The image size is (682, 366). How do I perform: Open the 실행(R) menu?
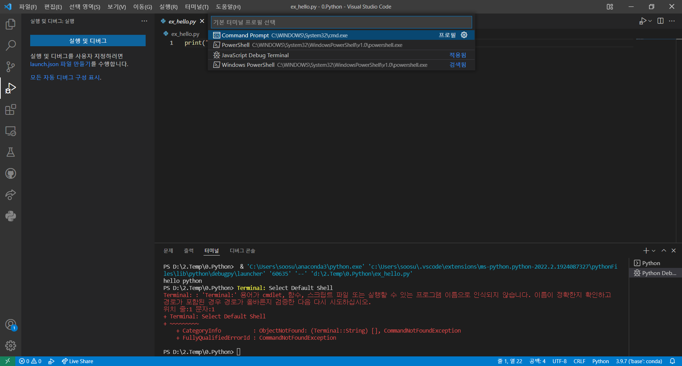[x=168, y=7]
